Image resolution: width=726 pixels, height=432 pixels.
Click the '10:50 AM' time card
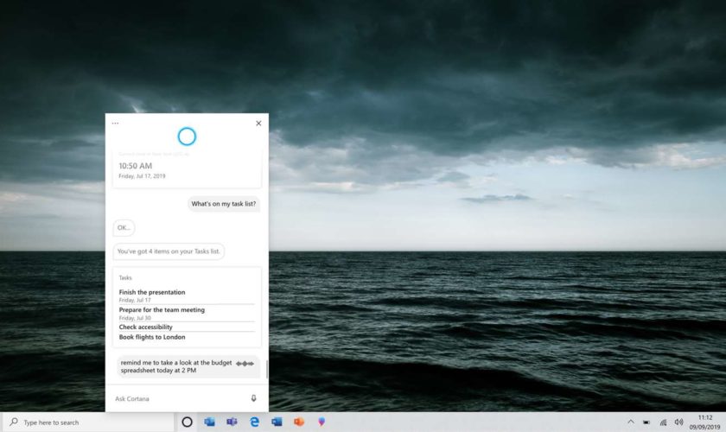point(187,169)
